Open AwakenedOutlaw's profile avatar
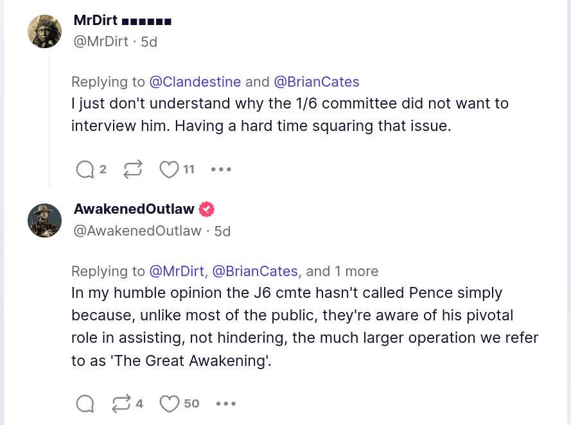Screen dimensions: 571x425 [44, 221]
